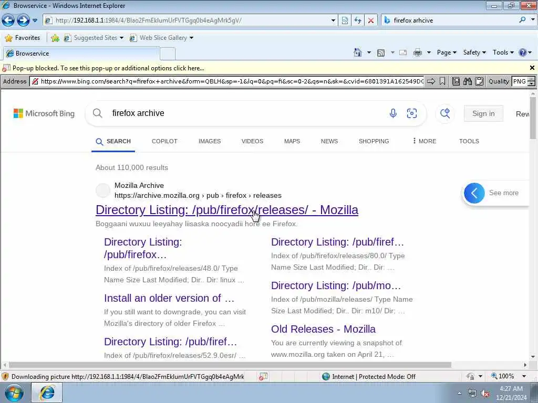The image size is (538, 403).
Task: Click the Windows Start orb
Action: click(x=14, y=393)
